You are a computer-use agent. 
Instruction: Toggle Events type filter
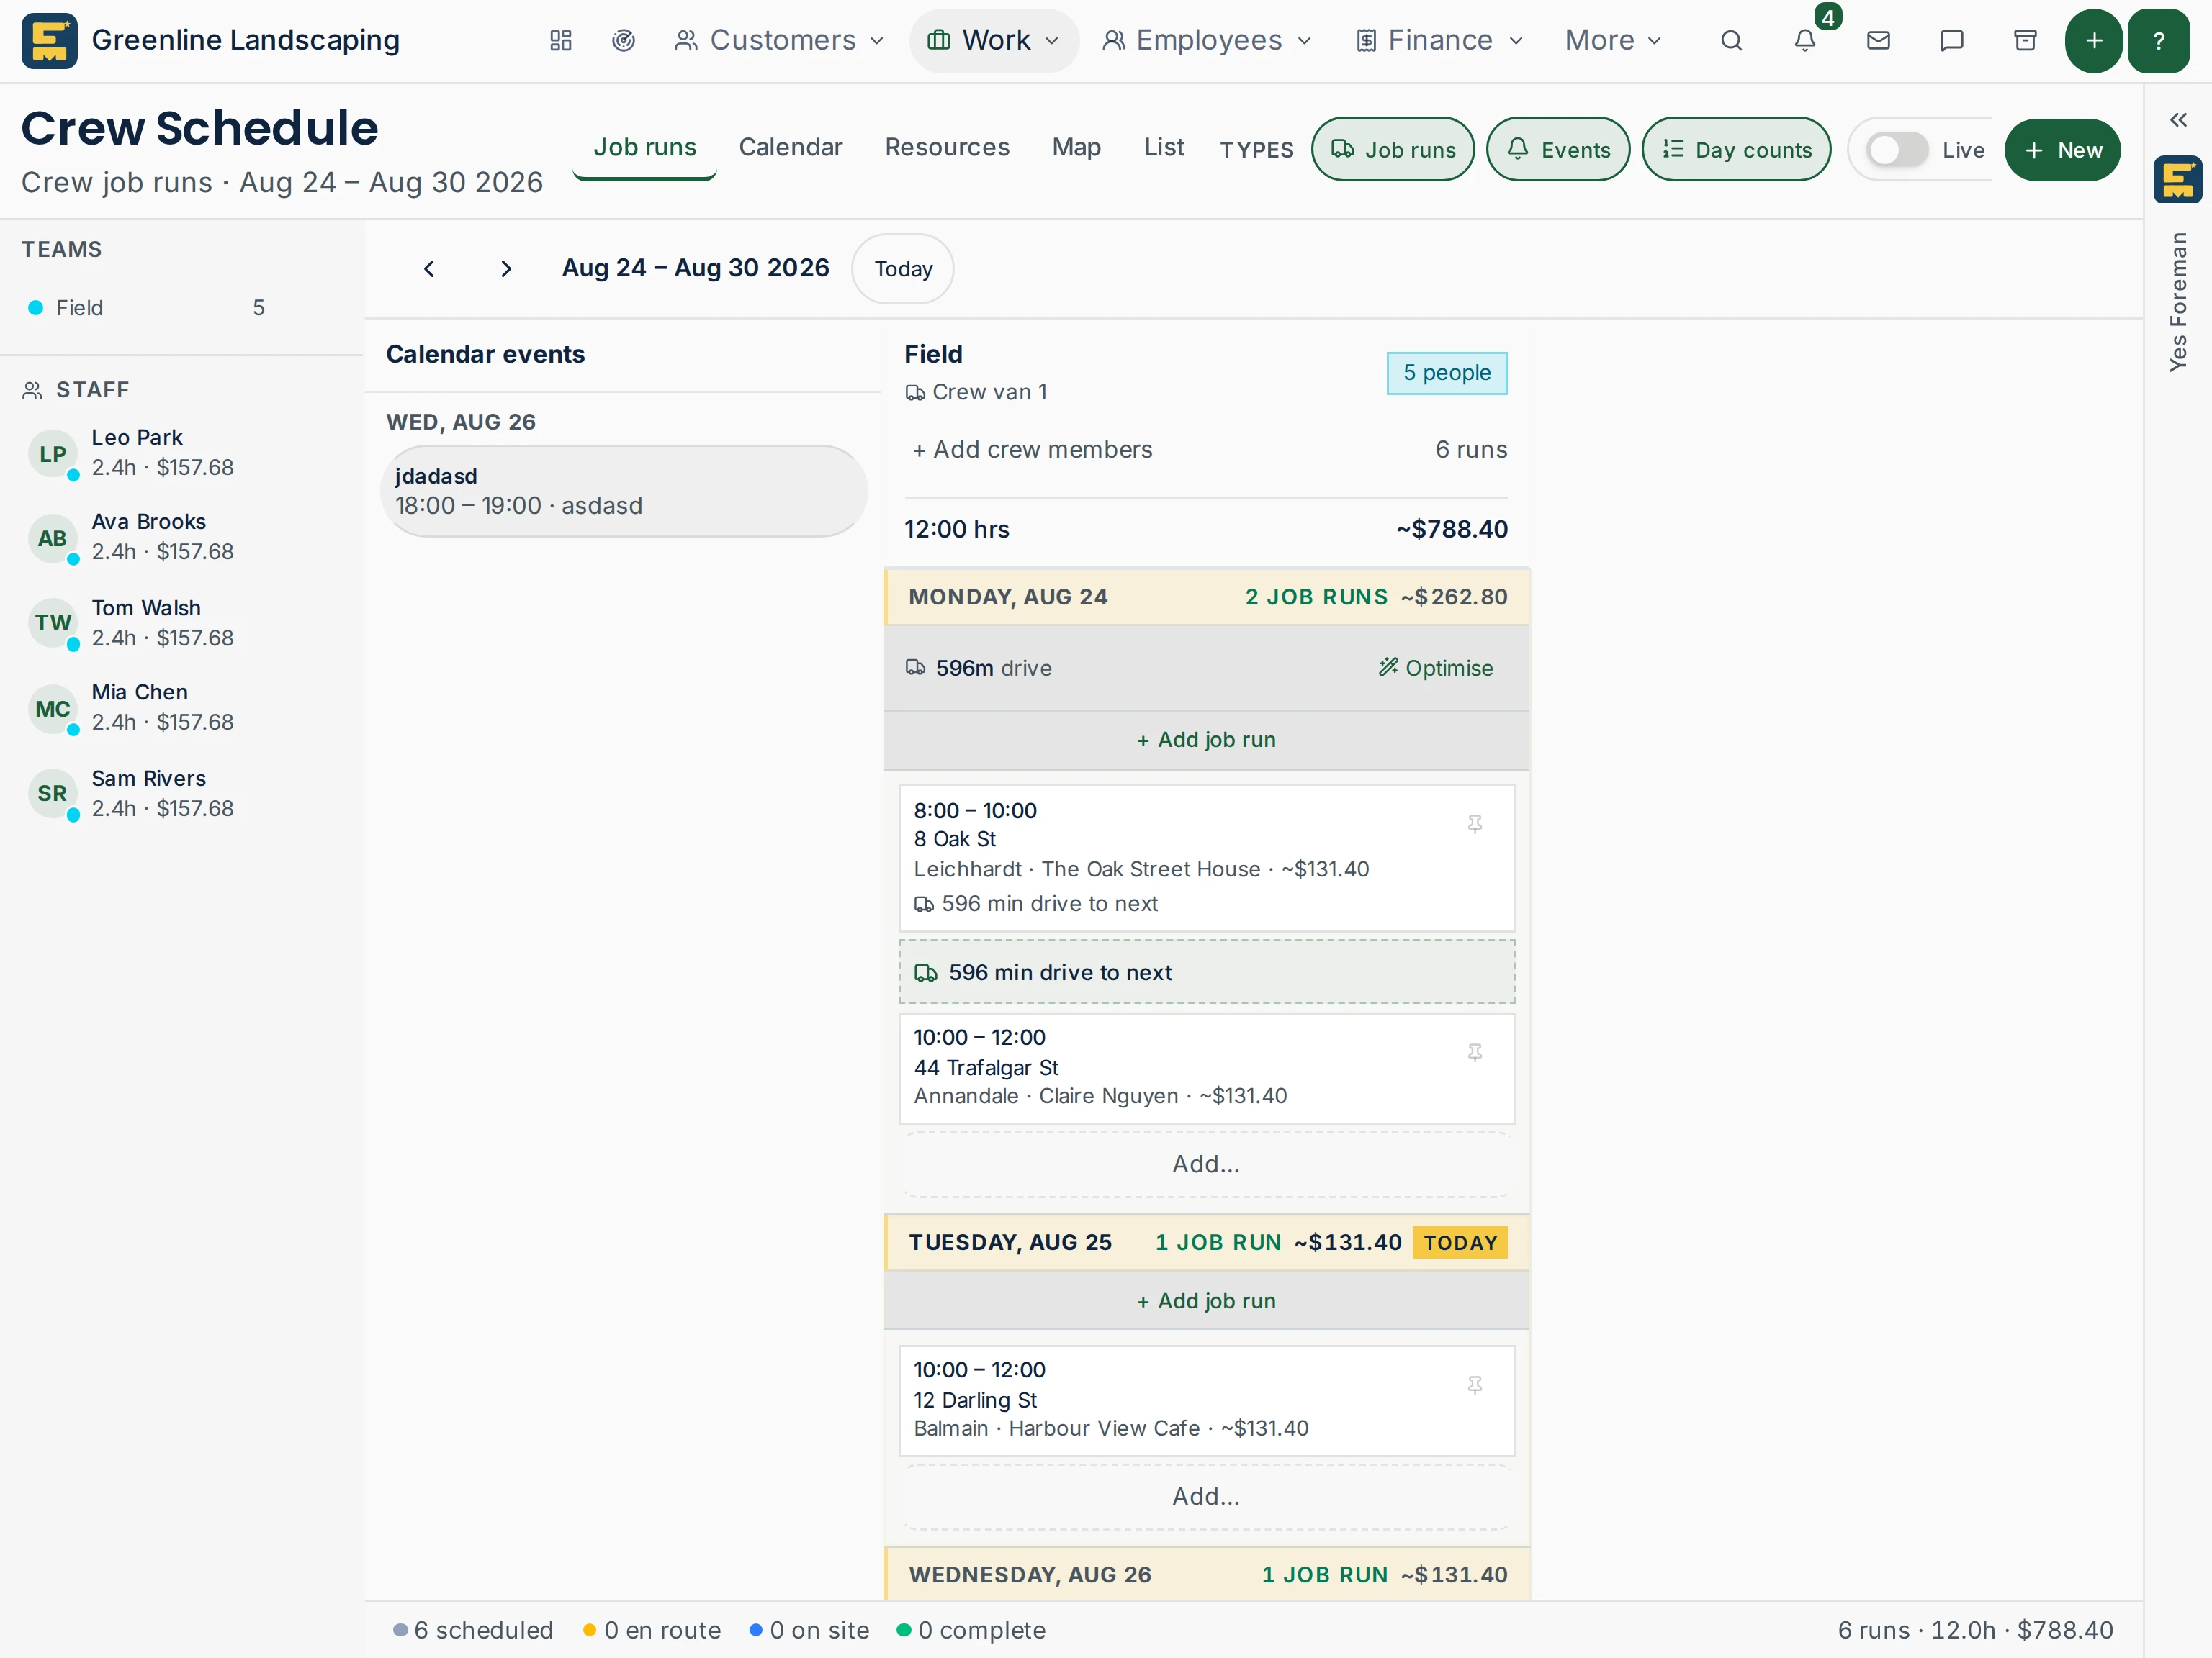click(1557, 150)
